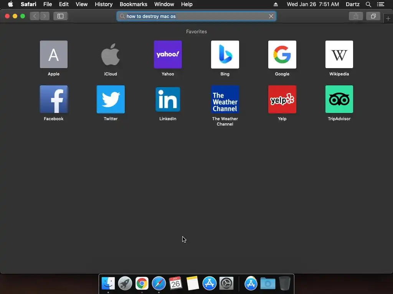Click the eject icon in menu bar
The height and width of the screenshot is (294, 393).
coord(276,4)
